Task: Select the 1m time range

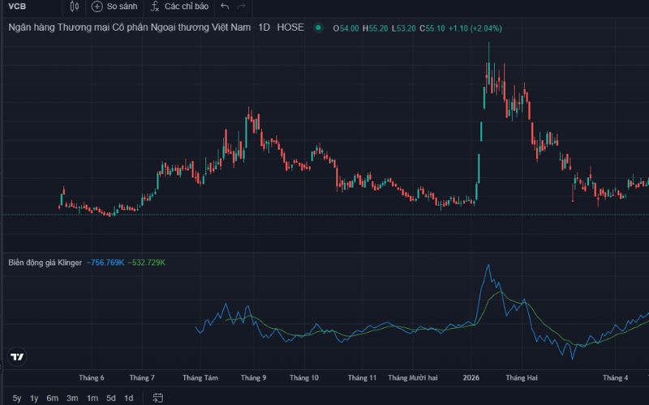Action: click(x=92, y=398)
